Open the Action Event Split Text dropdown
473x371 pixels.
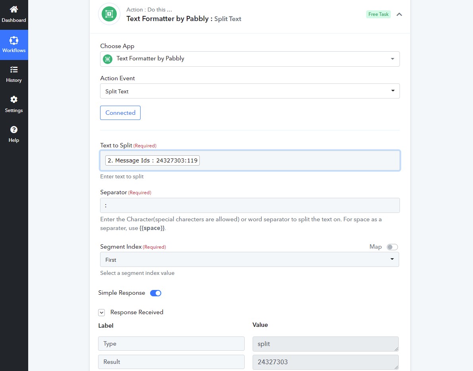click(x=250, y=91)
